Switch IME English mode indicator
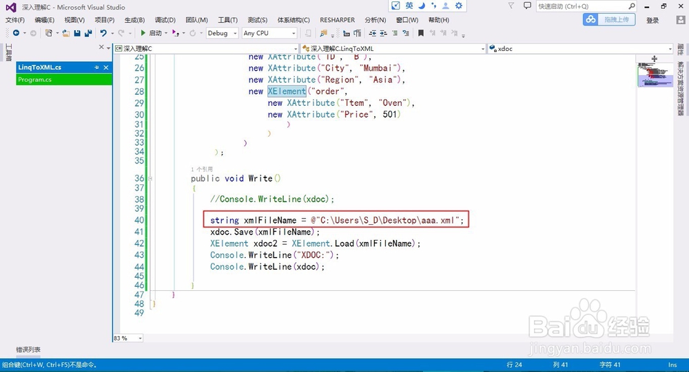This screenshot has height=372, width=689. 409,6
